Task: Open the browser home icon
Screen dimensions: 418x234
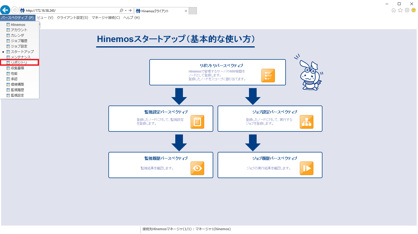Action: [393, 10]
